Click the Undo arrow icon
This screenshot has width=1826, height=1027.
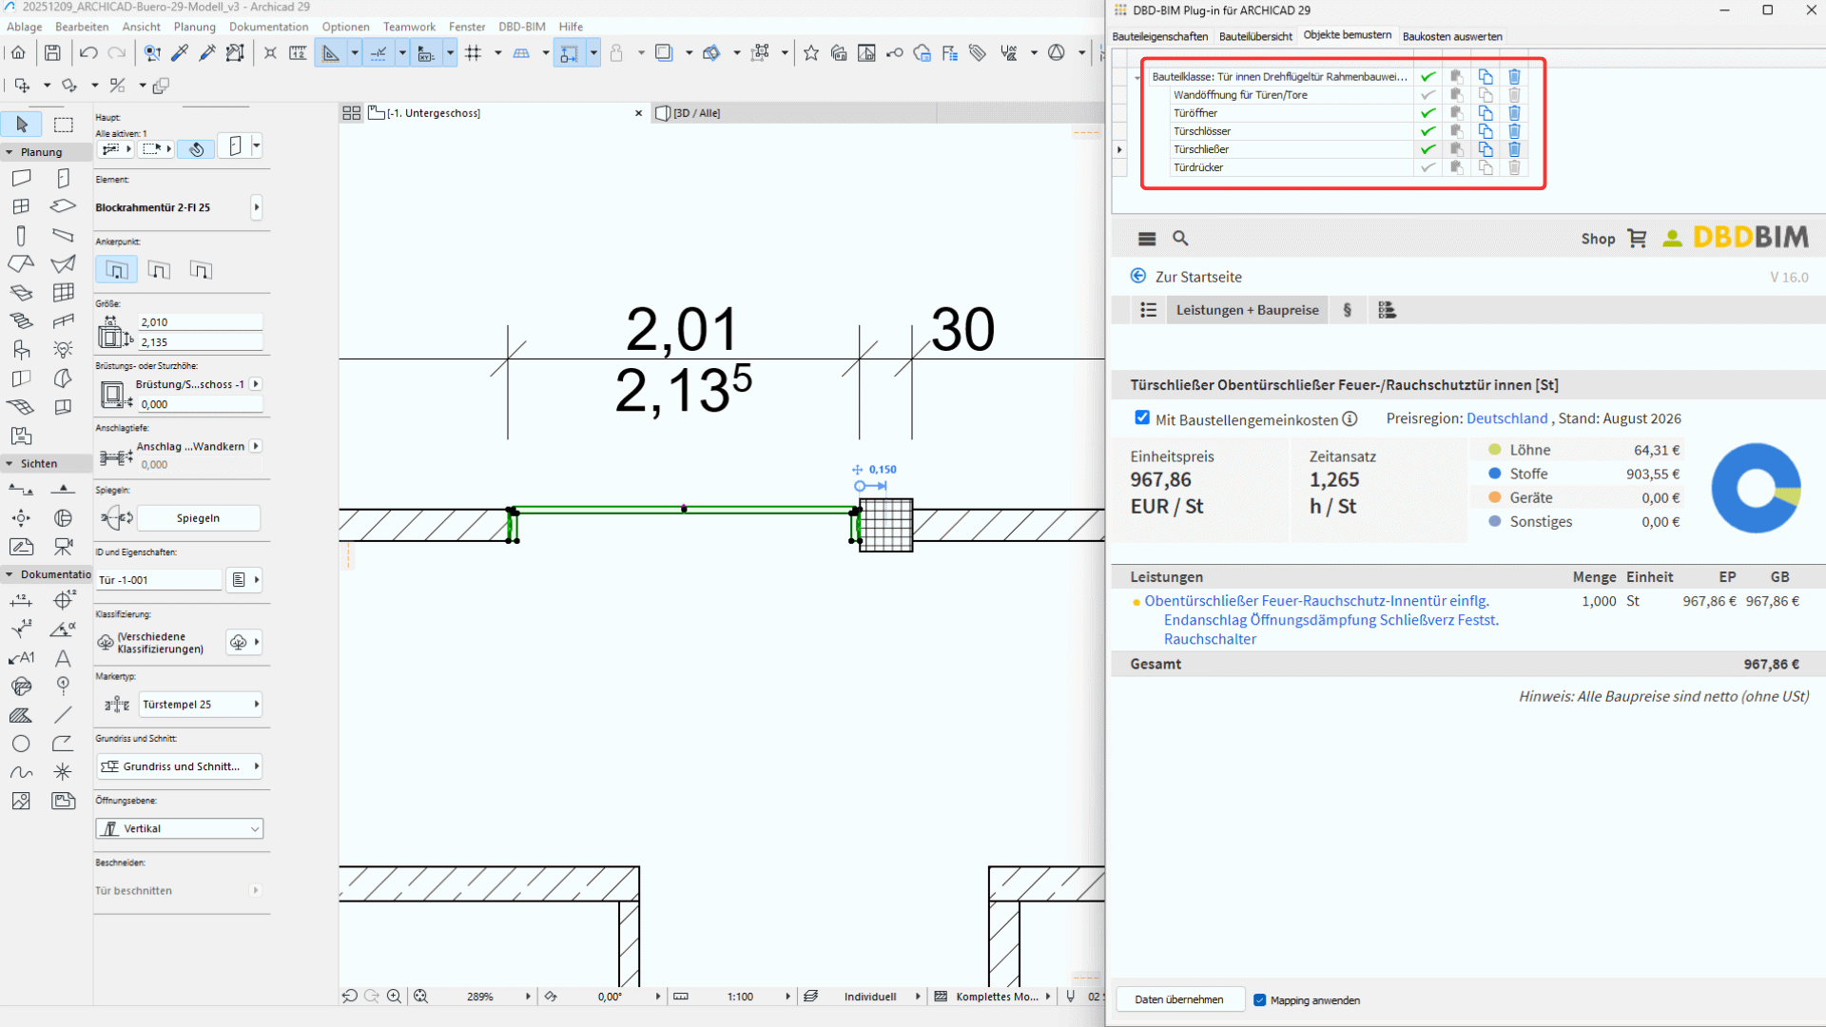click(88, 53)
